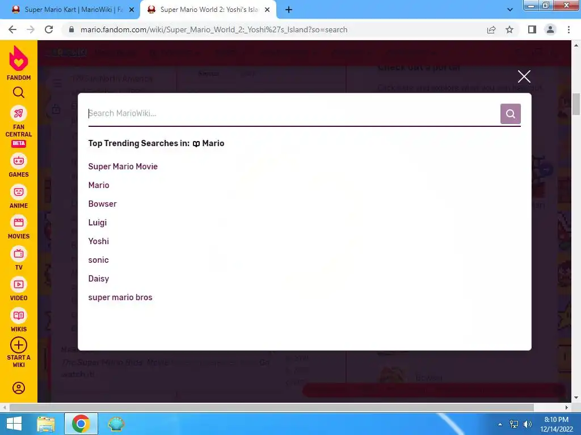
Task: Show hidden system tray icons
Action: tap(500, 424)
